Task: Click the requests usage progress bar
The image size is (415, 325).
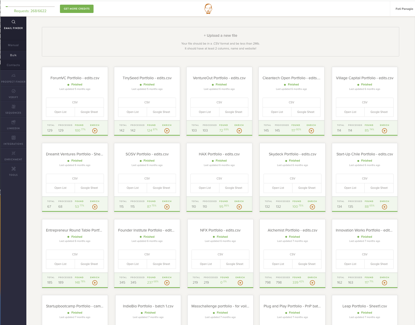Action: coord(30,6)
